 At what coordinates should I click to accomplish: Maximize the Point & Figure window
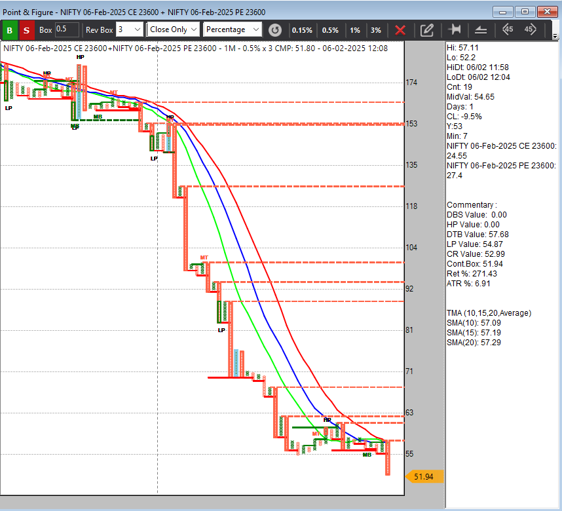(x=525, y=12)
